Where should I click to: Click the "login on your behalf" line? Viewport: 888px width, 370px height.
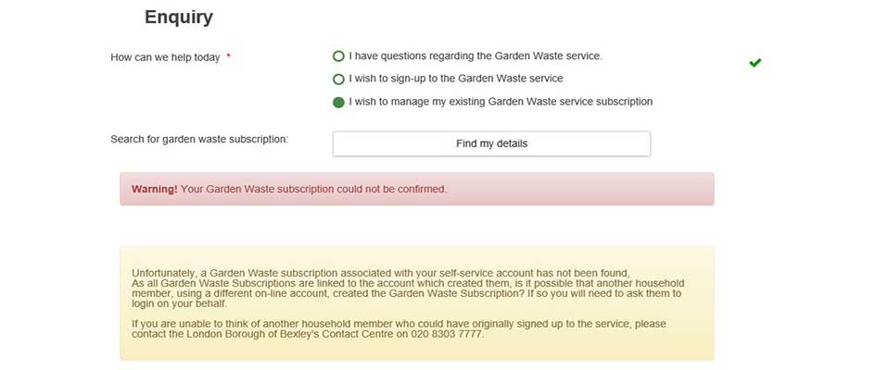click(x=179, y=303)
